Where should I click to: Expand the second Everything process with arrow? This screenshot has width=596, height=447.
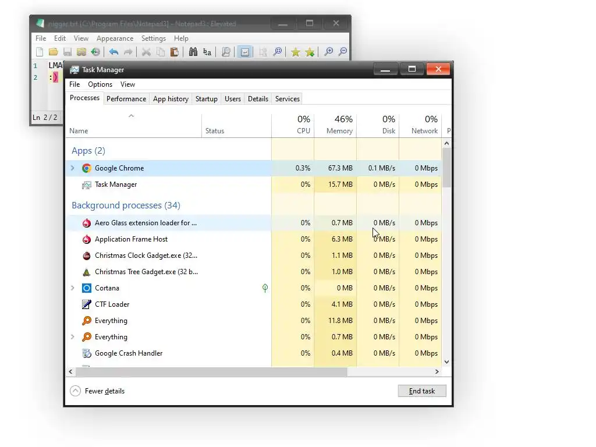(73, 337)
